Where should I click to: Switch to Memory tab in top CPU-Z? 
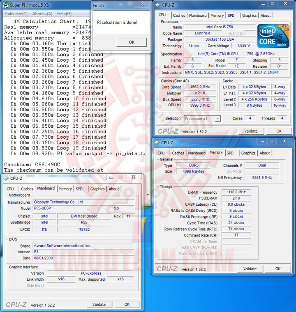217,16
